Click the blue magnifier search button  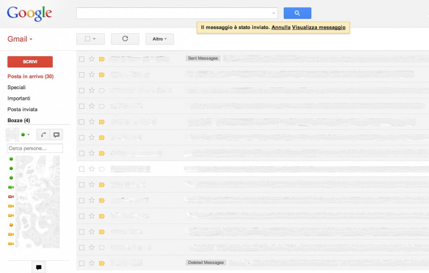[x=297, y=13]
